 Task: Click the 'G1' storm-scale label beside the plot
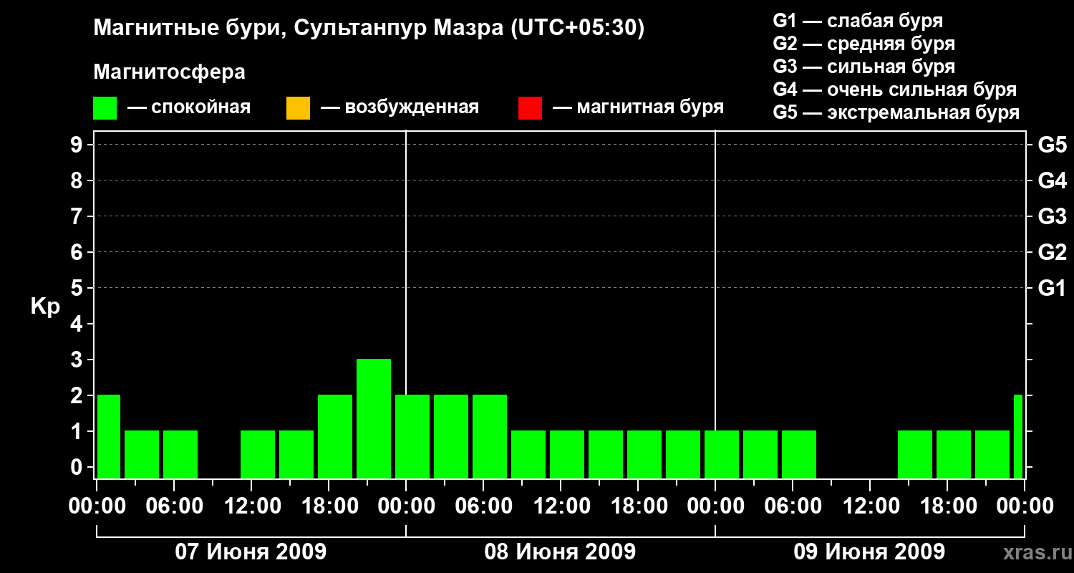pyautogui.click(x=1053, y=289)
